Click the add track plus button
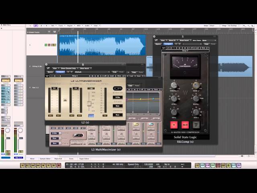The width and height of the screenshot is (257, 193). [49, 31]
